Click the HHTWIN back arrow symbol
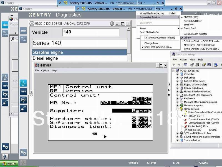Viewport: 222px width, 167px height. tap(94, 134)
